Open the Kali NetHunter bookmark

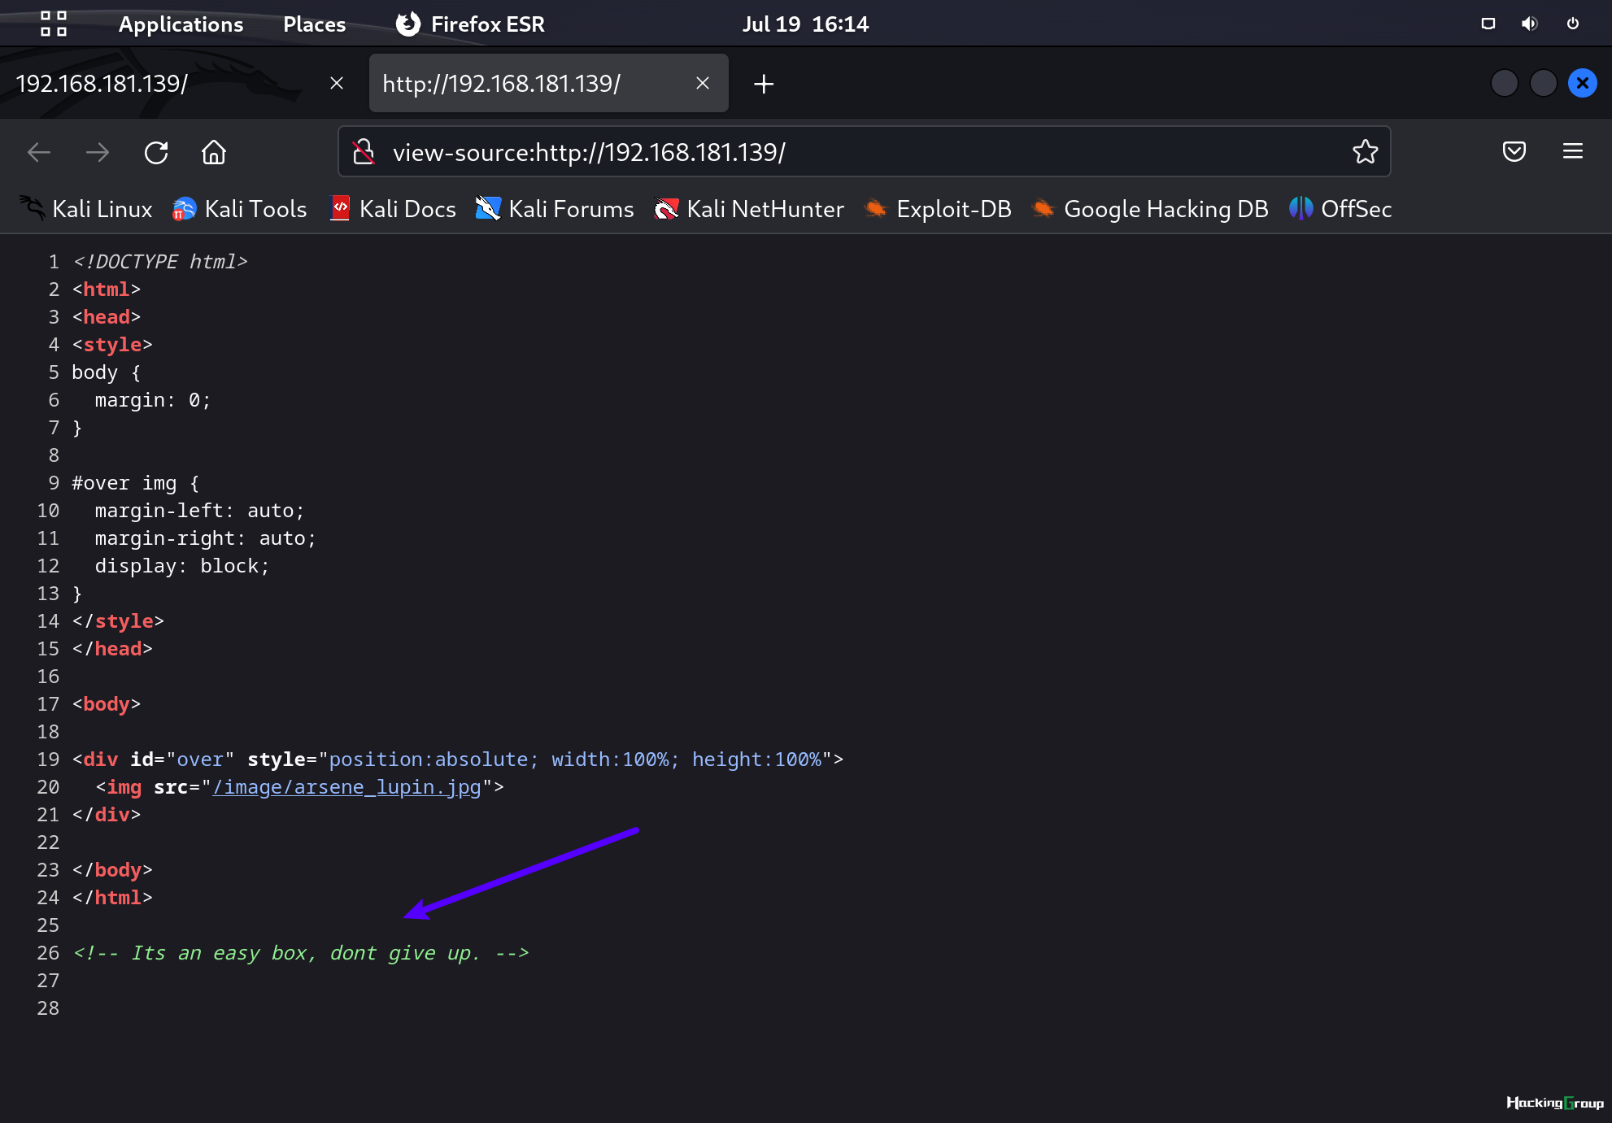coord(749,209)
